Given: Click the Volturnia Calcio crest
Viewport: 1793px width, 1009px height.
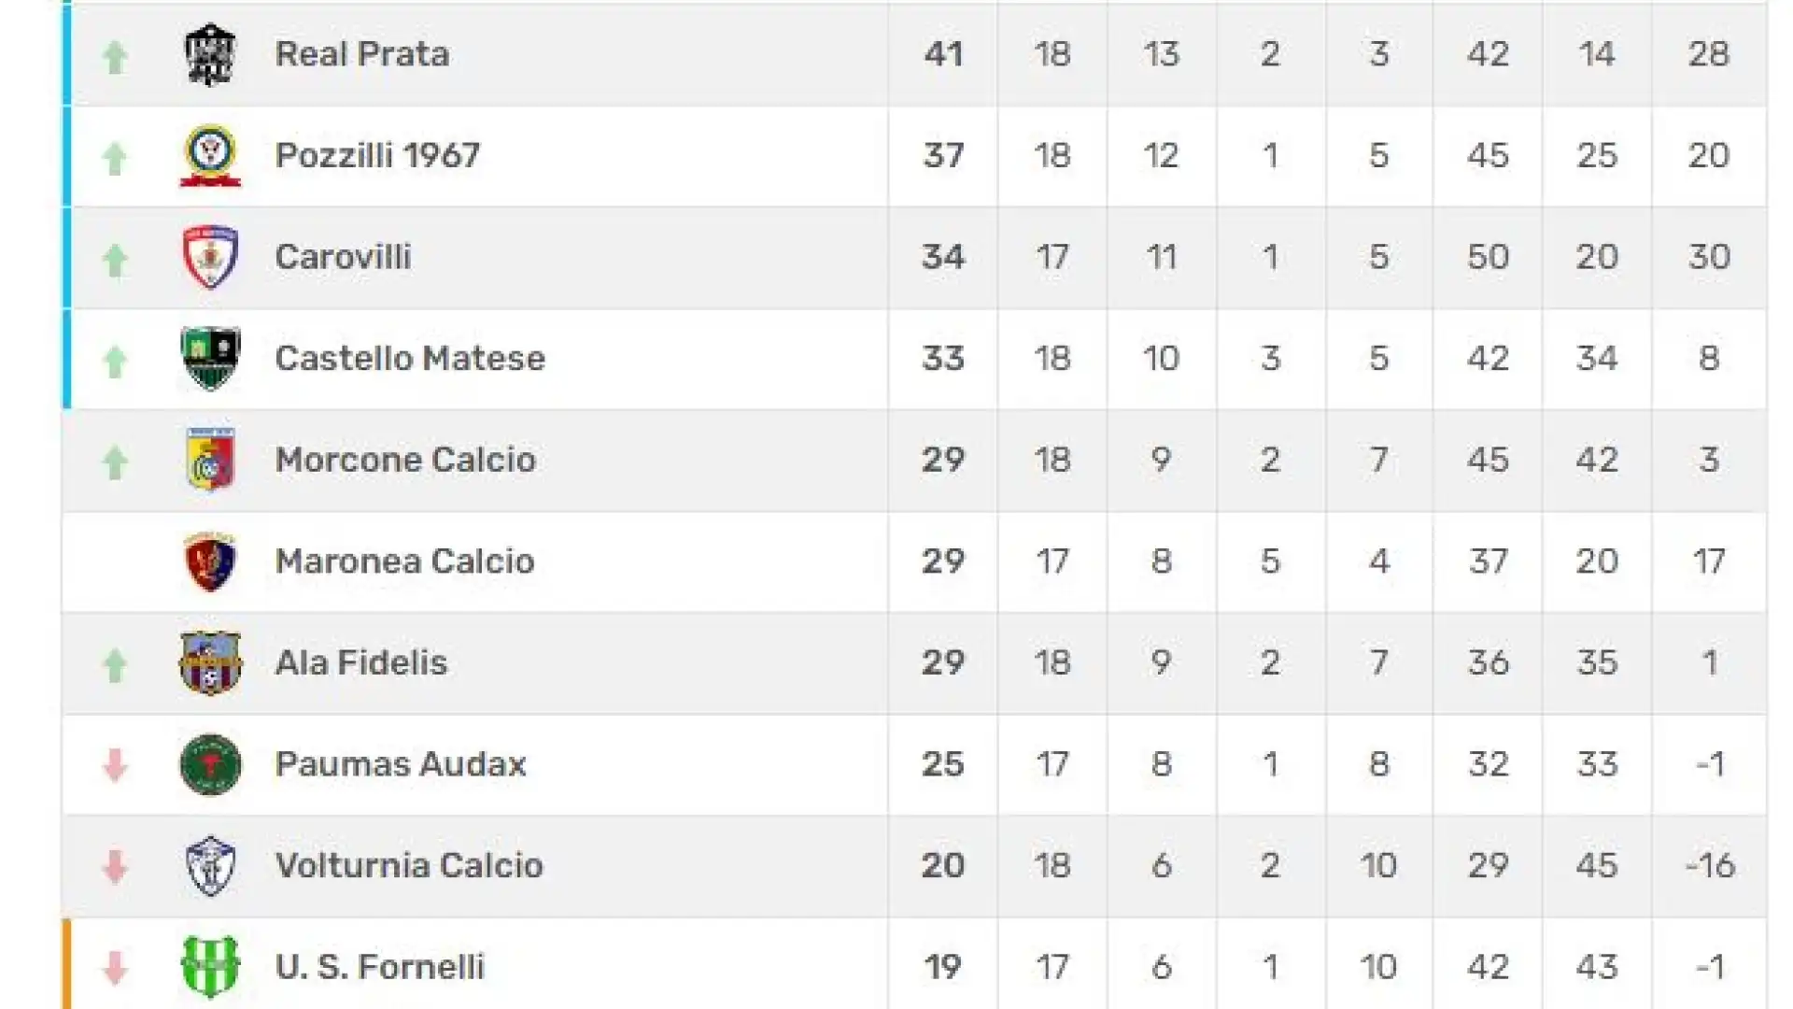Looking at the screenshot, I should pyautogui.click(x=210, y=865).
